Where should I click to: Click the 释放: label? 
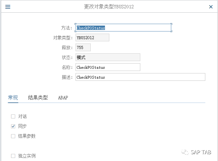click(67, 47)
